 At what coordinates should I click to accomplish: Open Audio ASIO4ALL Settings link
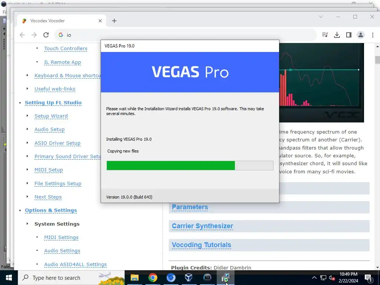[75, 264]
